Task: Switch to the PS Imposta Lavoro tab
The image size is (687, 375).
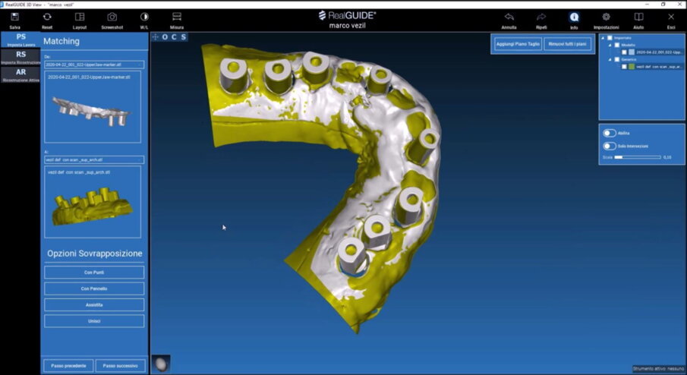Action: [20, 40]
